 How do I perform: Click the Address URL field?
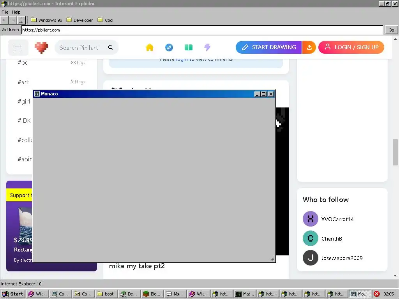(x=202, y=30)
